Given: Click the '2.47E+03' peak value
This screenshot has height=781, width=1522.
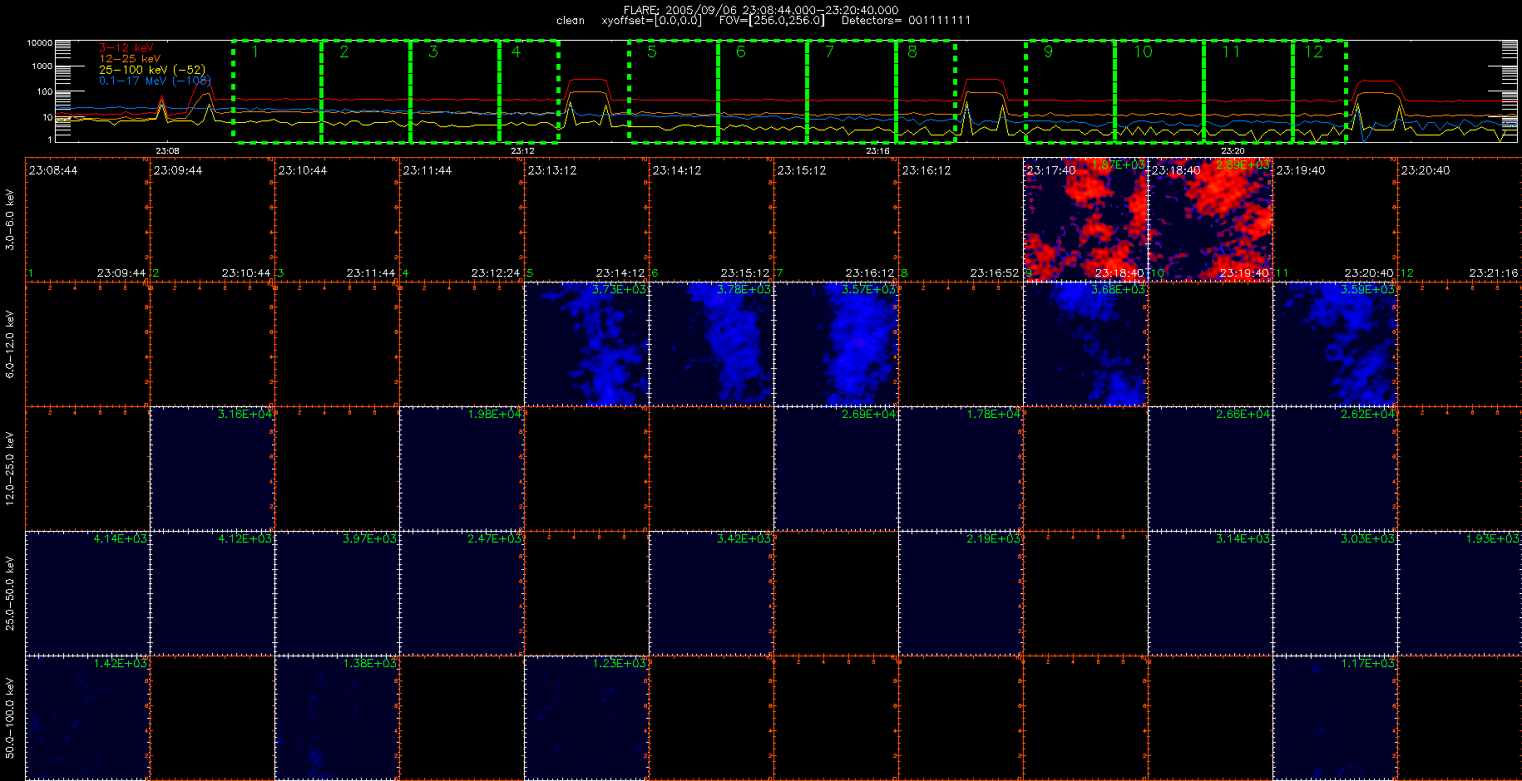Looking at the screenshot, I should pyautogui.click(x=494, y=538).
